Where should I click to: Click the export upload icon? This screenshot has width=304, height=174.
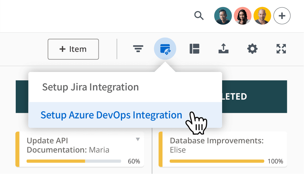(223, 49)
